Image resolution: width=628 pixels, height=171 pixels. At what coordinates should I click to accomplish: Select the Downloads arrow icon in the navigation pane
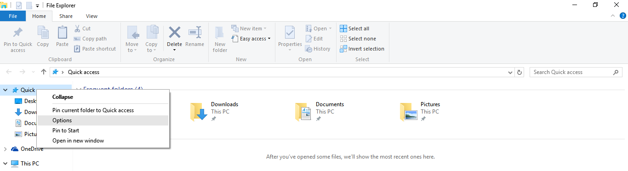pos(18,112)
